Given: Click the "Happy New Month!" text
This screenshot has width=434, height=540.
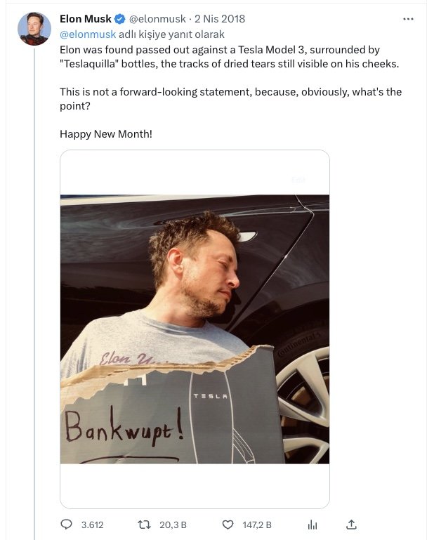Looking at the screenshot, I should [105, 133].
